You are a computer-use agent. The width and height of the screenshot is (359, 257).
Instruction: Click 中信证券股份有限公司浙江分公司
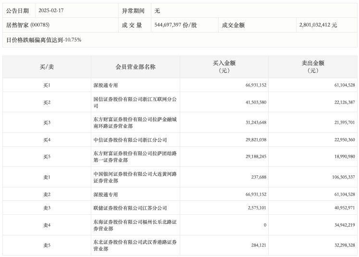pyautogui.click(x=130, y=140)
